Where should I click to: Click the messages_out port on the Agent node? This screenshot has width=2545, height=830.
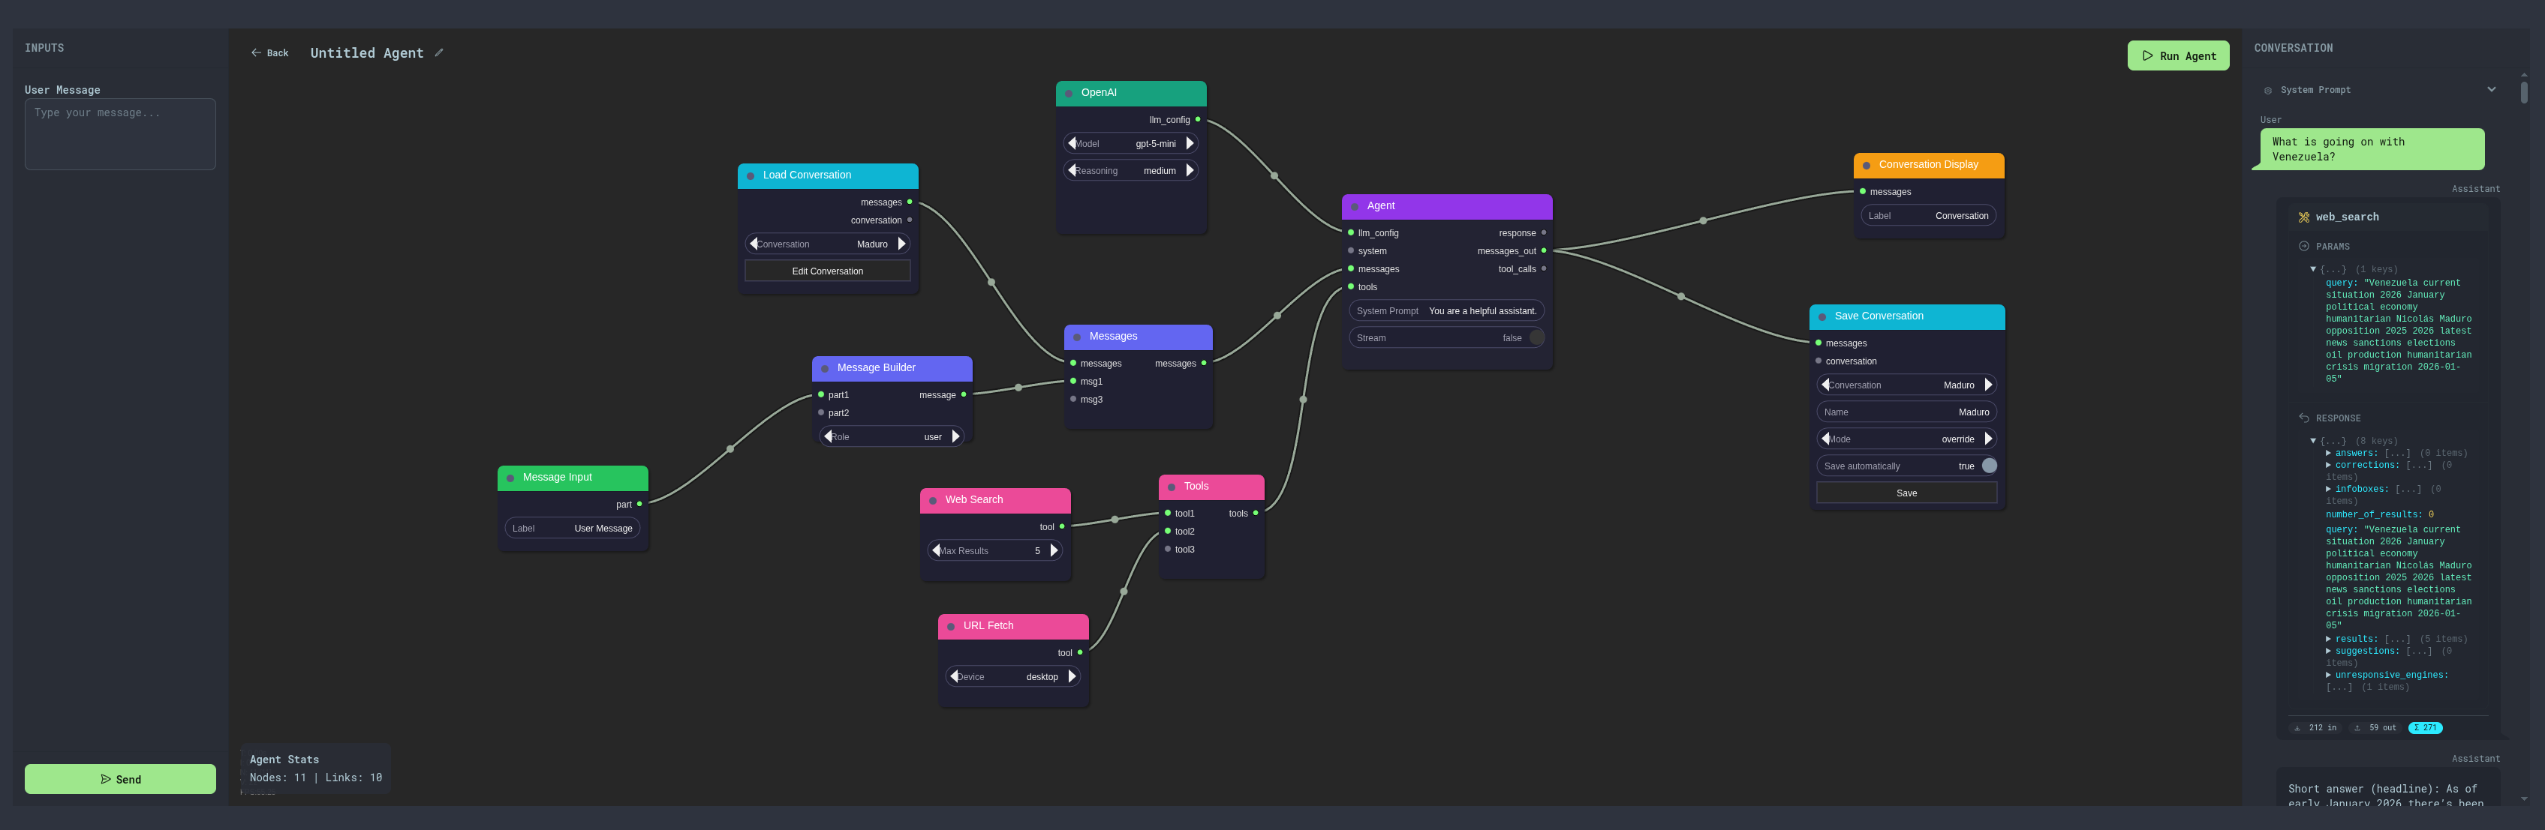pos(1545,250)
